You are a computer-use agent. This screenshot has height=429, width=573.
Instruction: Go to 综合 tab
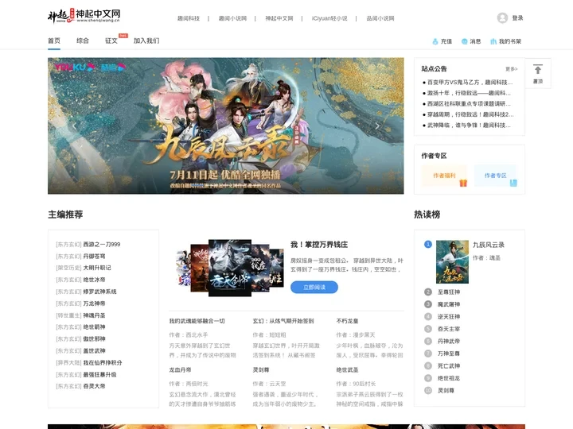click(x=83, y=41)
